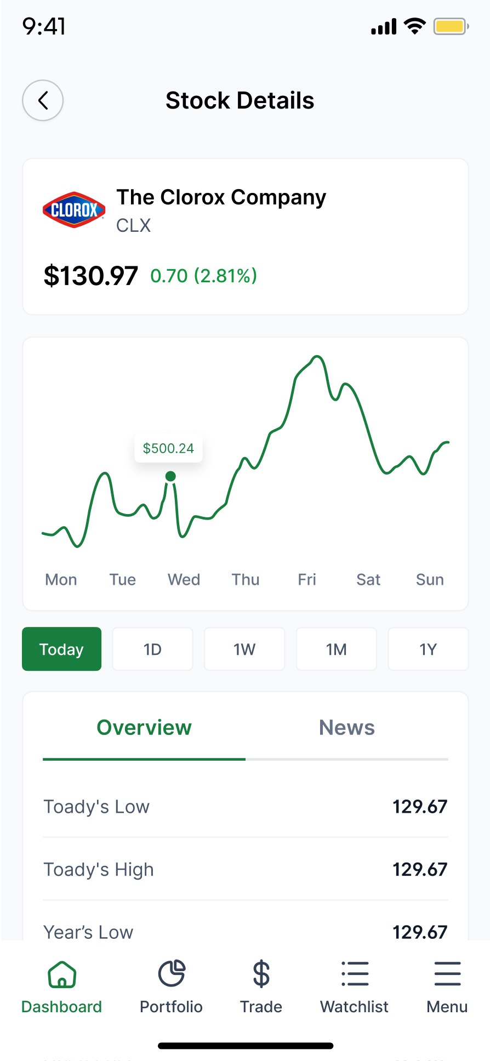Open the Portfolio pie chart icon
Screen dimensions: 490x1061
pos(172,974)
